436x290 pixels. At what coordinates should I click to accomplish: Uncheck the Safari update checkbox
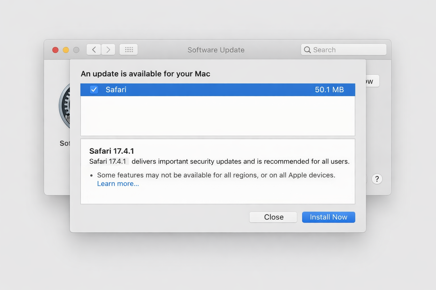94,90
